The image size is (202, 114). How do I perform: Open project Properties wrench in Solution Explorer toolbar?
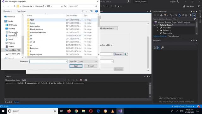click(190, 15)
